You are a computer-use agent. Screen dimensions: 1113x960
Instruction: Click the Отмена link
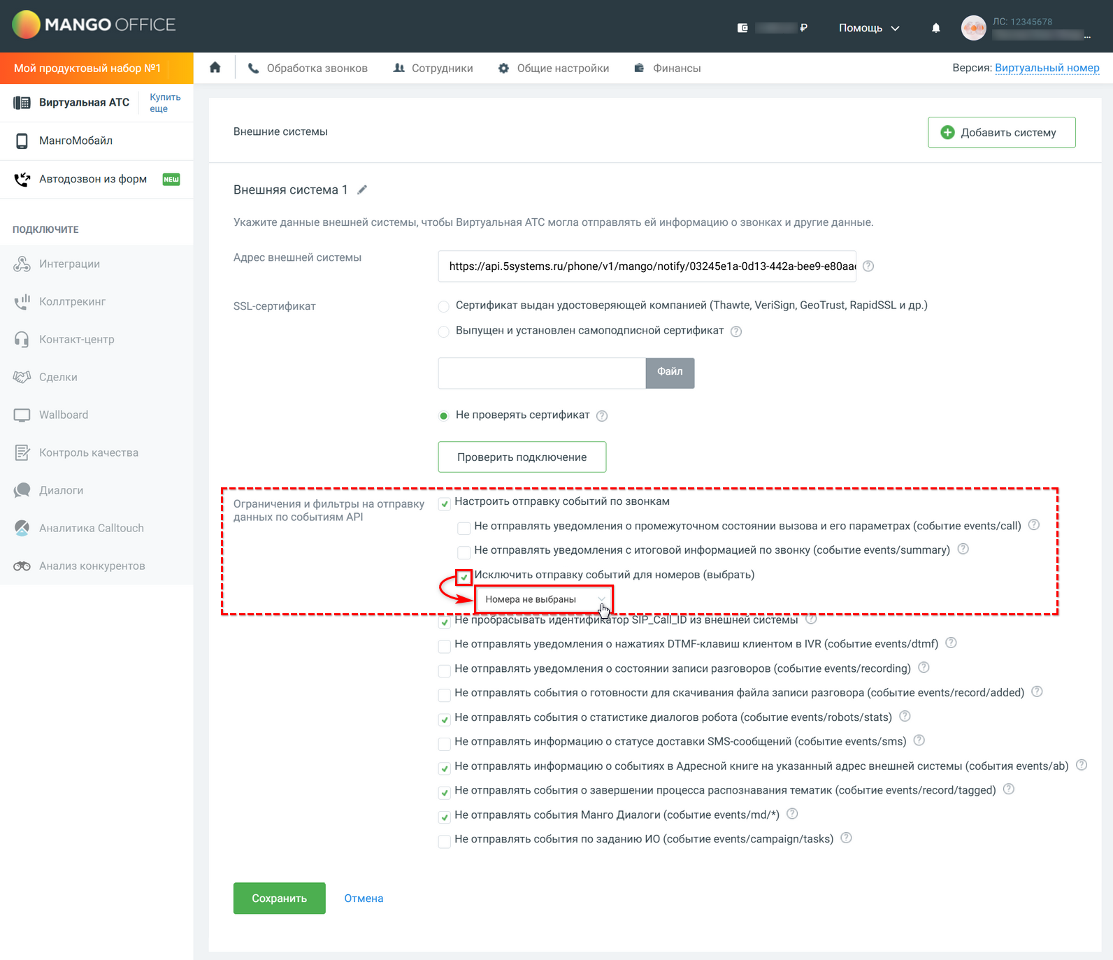click(x=364, y=898)
